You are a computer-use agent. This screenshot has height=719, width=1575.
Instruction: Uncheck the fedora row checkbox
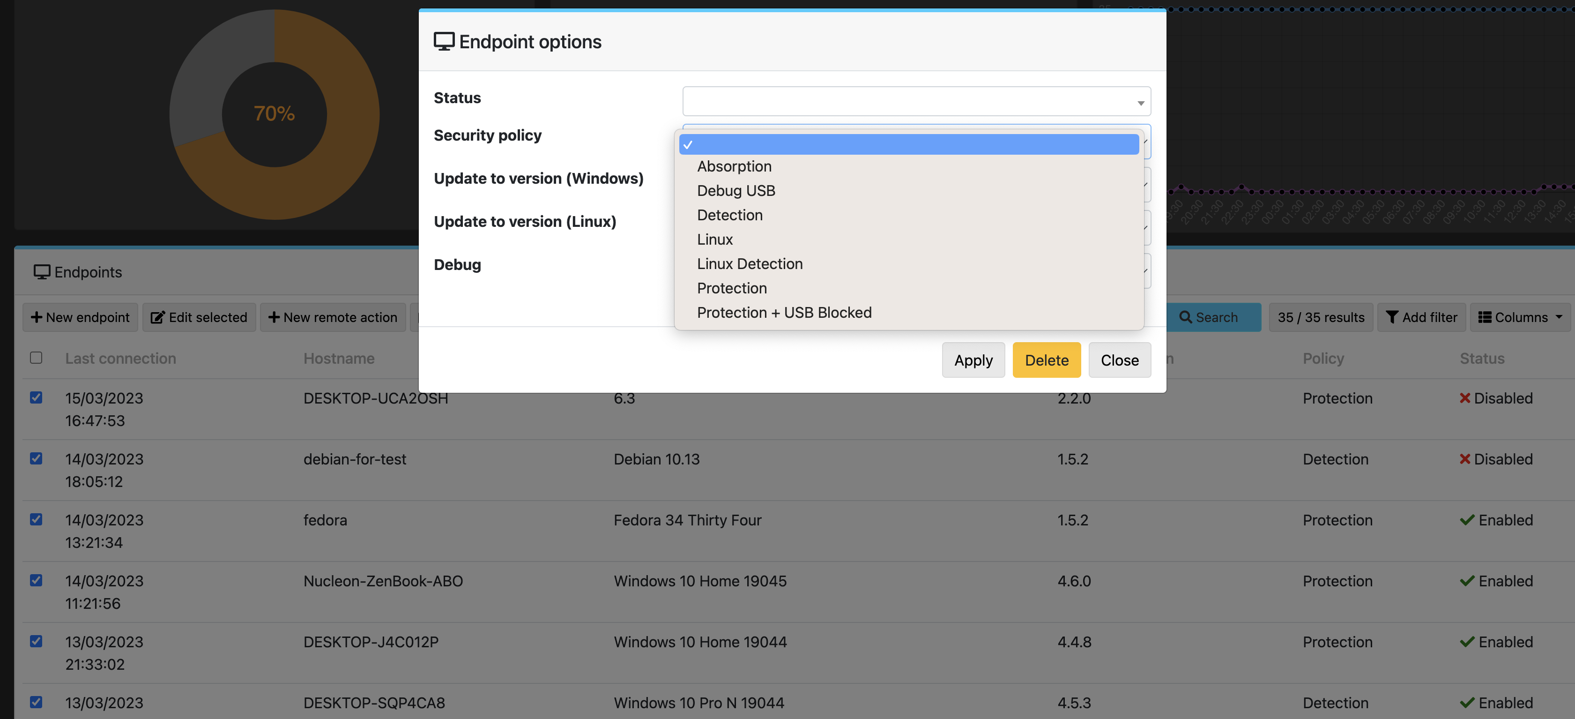pos(36,519)
